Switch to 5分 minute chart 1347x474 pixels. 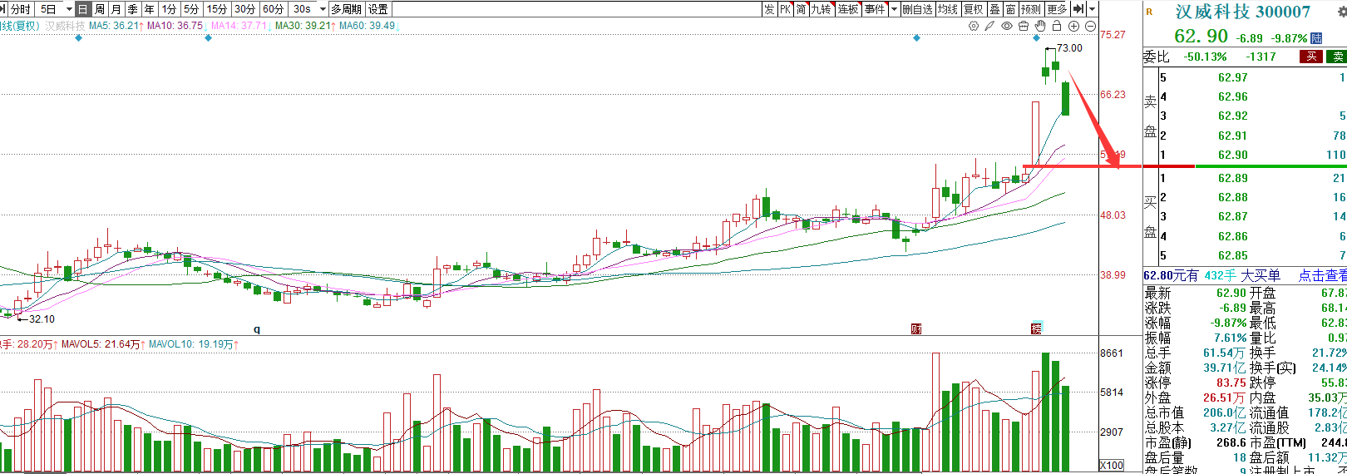coord(192,9)
